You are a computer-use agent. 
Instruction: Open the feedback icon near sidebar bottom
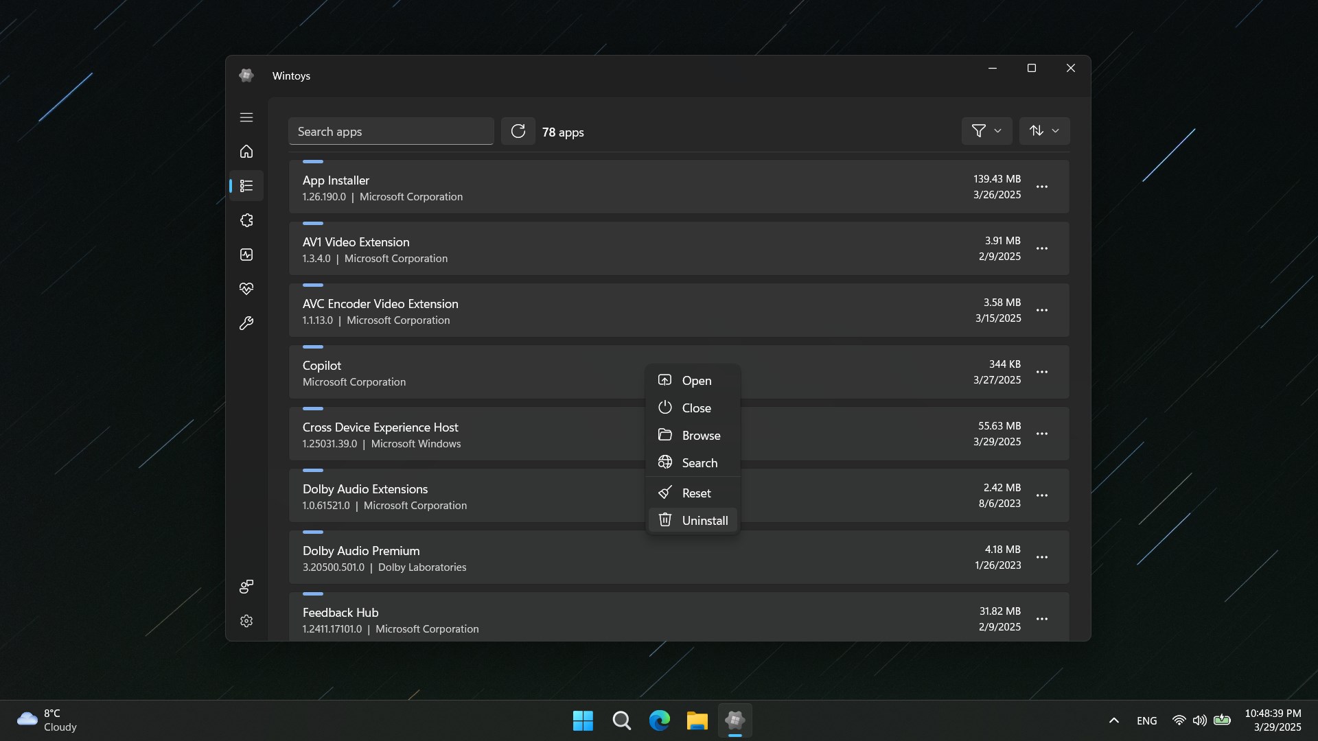point(246,587)
